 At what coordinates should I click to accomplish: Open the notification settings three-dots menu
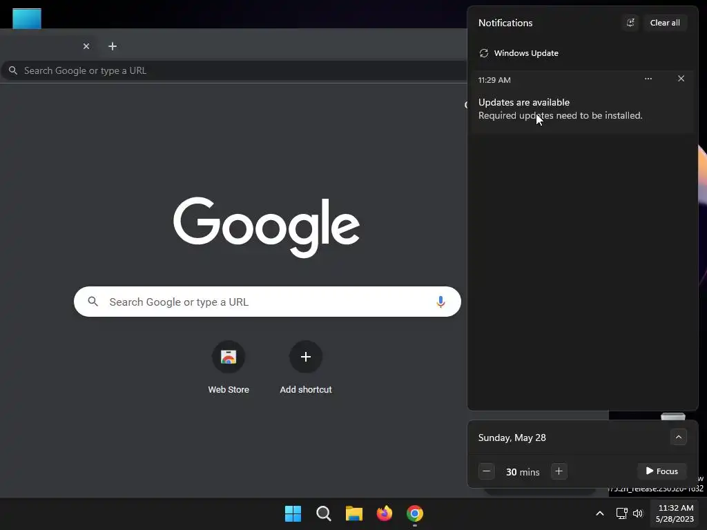tap(648, 79)
